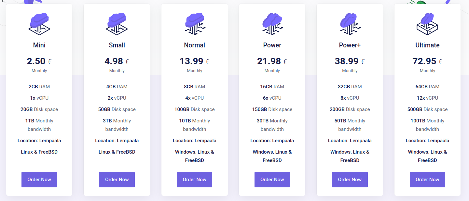
Task: Click the Ultimate plan cloud icon
Action: pos(427,23)
